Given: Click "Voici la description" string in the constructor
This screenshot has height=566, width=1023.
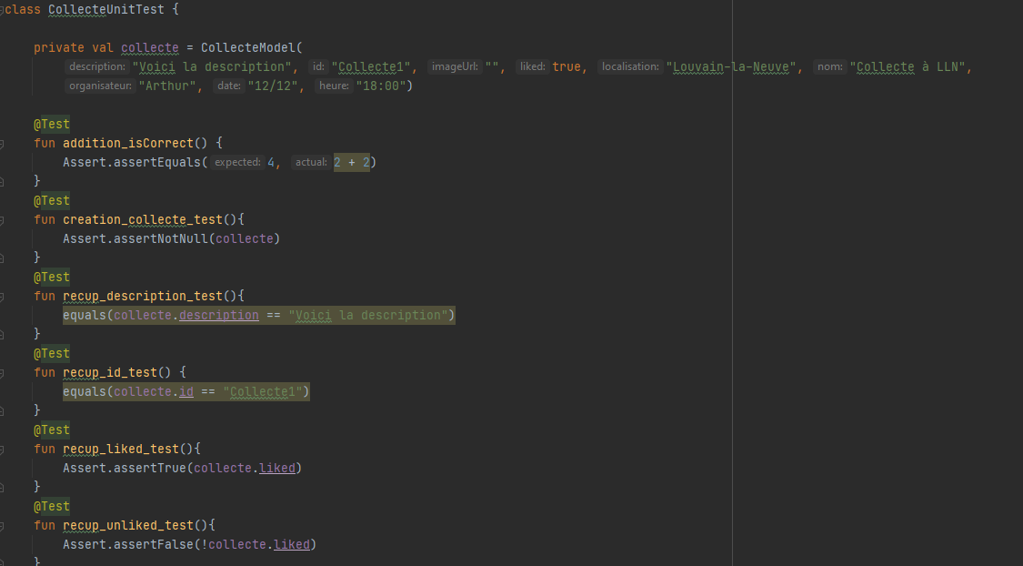Looking at the screenshot, I should 212,66.
